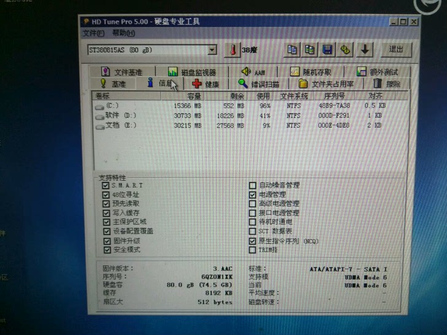
Task: Switch to the 文件基准 tab
Action: tap(122, 72)
